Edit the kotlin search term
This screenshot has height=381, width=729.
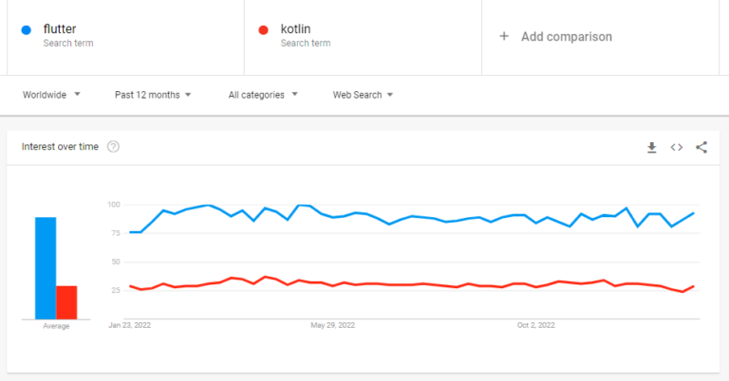click(363, 36)
